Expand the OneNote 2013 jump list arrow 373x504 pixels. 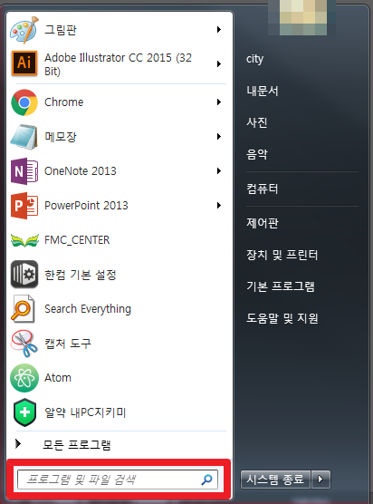pos(219,170)
